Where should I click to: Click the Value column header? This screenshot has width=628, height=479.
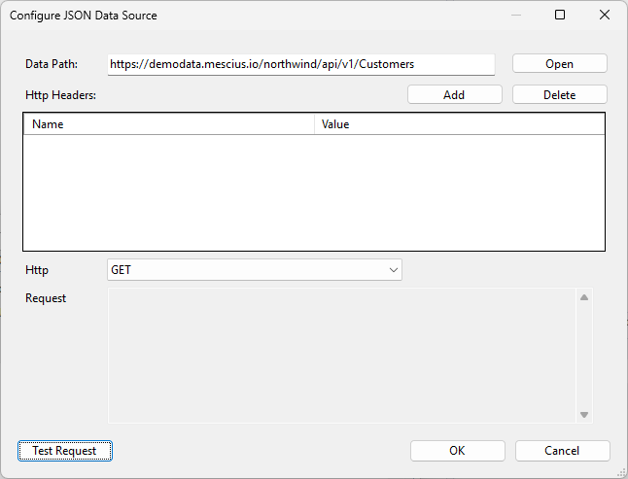[459, 124]
